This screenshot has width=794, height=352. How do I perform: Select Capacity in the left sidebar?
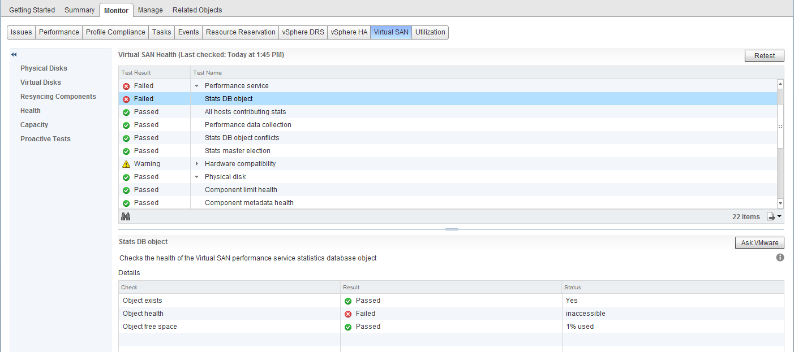[x=34, y=125]
